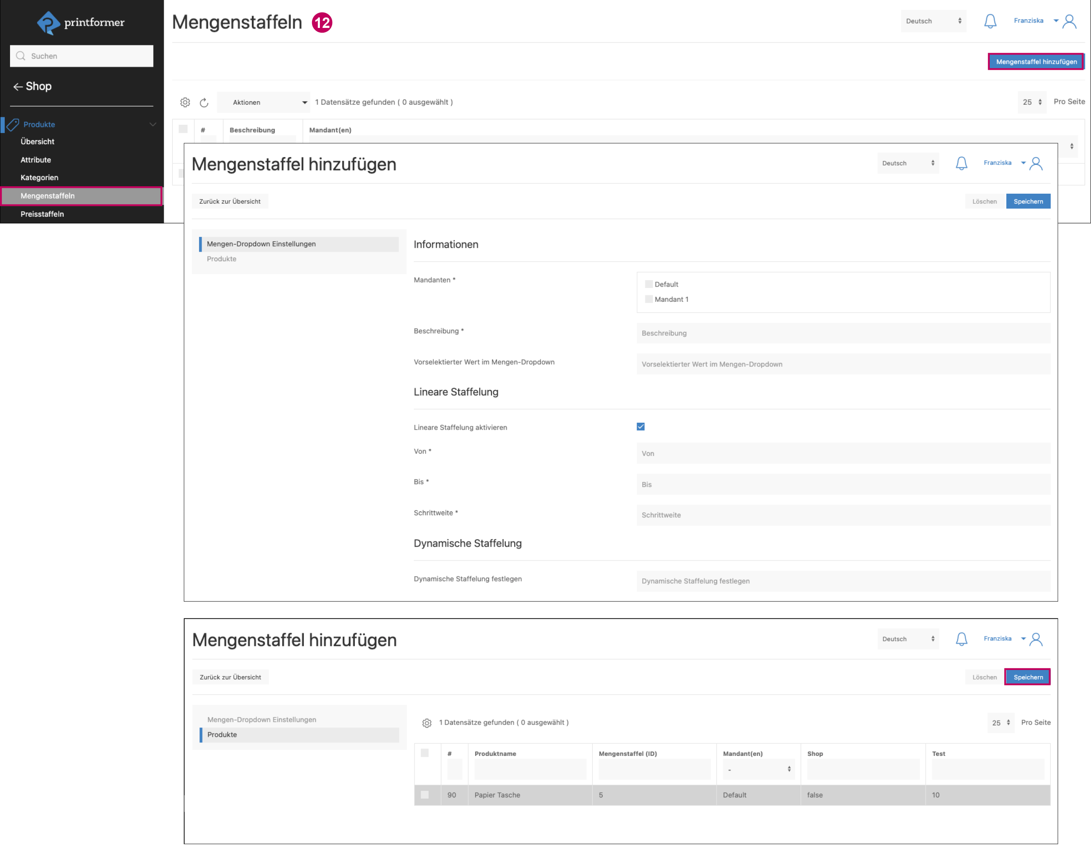Viewport: 1091px width, 858px height.
Task: Switch to Produkte tab in first form
Action: click(222, 259)
